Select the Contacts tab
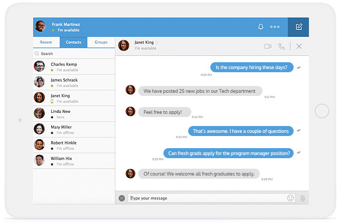Image resolution: width=340 pixels, height=223 pixels. coord(73,42)
